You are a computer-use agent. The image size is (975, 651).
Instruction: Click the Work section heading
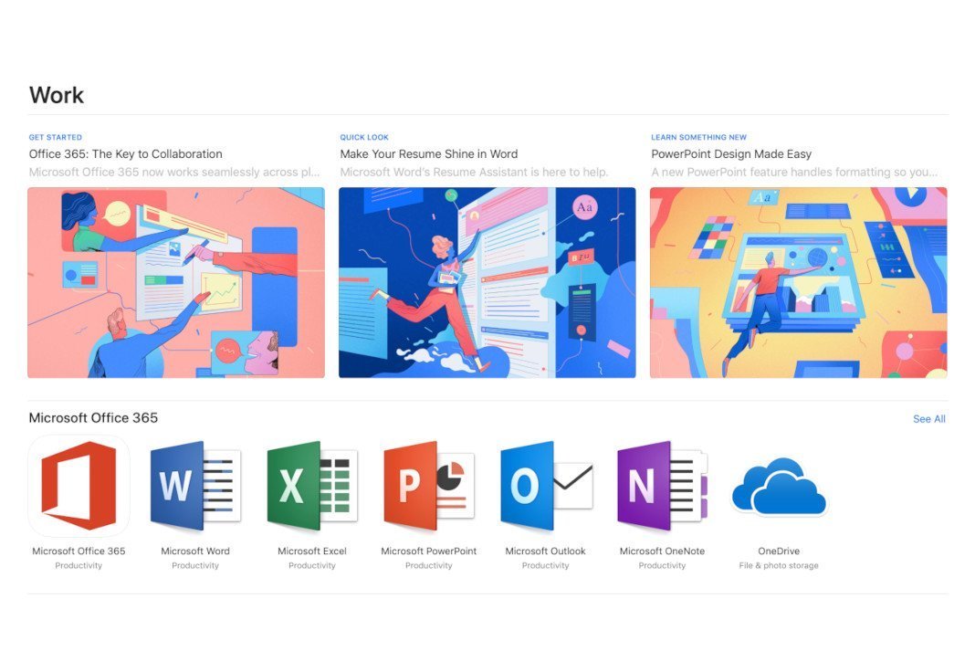tap(57, 94)
